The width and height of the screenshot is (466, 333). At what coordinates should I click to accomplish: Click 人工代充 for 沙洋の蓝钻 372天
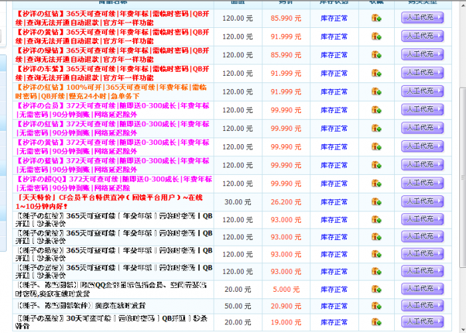422,165
